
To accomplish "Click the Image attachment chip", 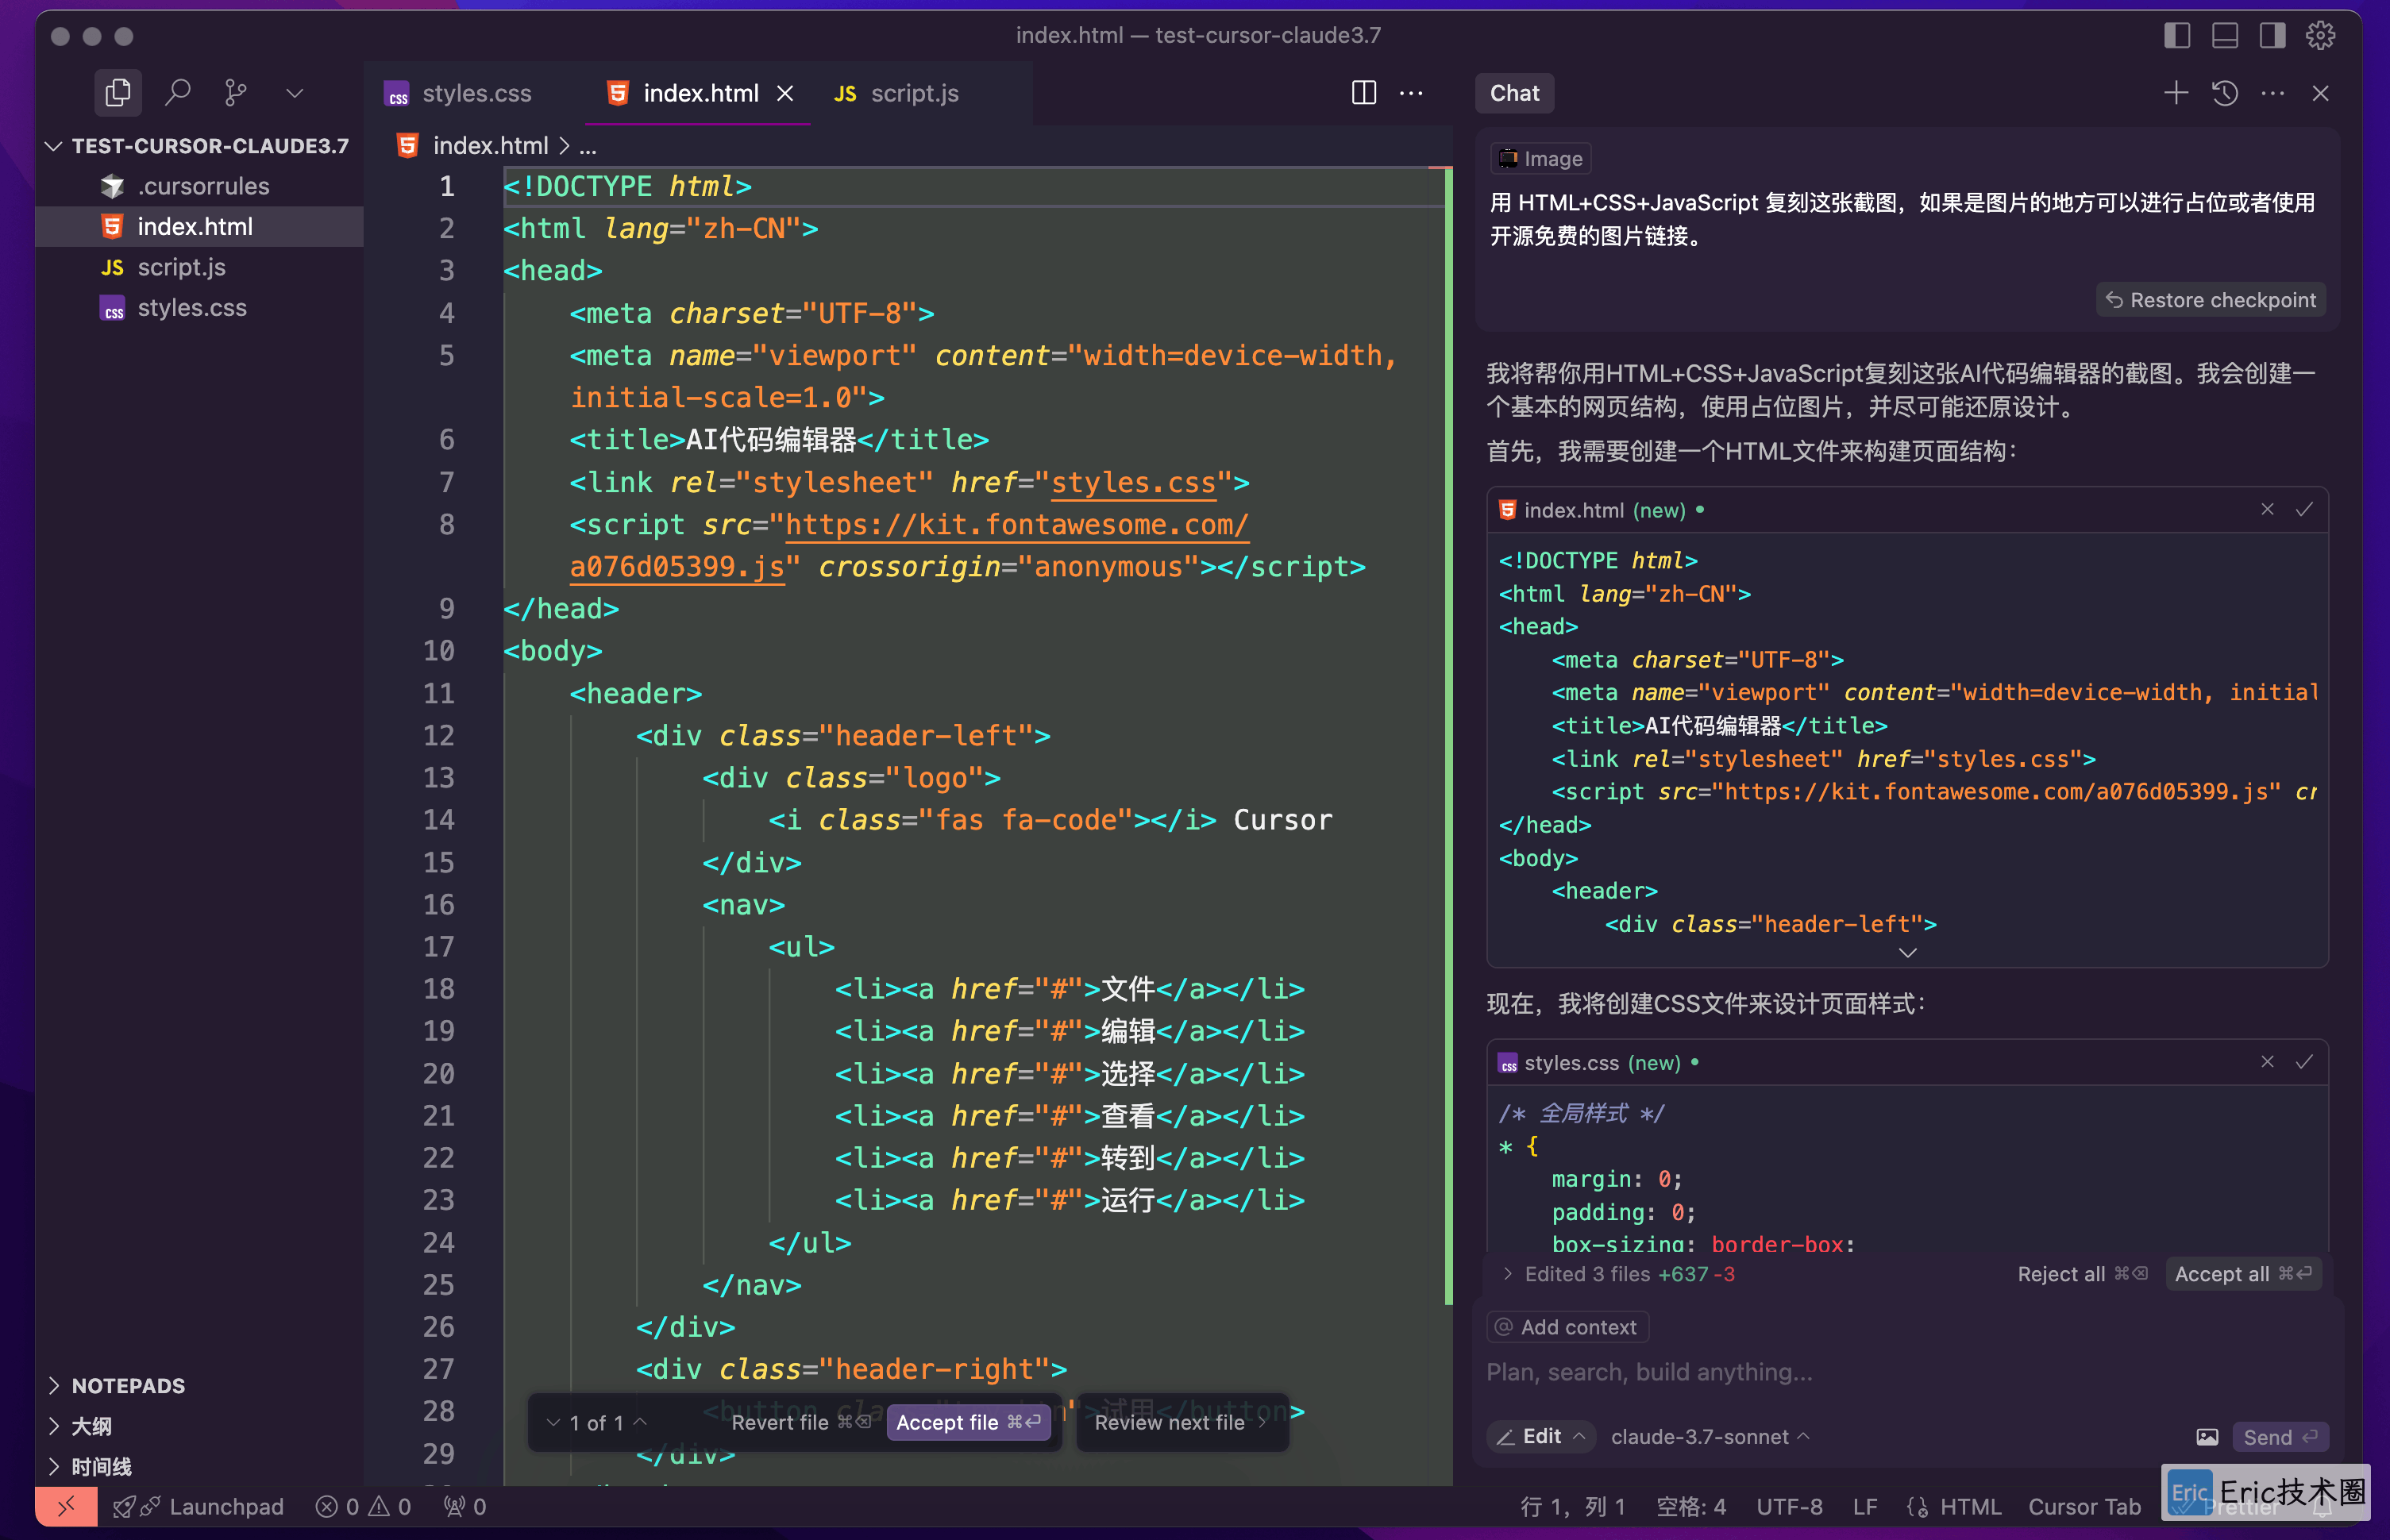I will pyautogui.click(x=1541, y=159).
